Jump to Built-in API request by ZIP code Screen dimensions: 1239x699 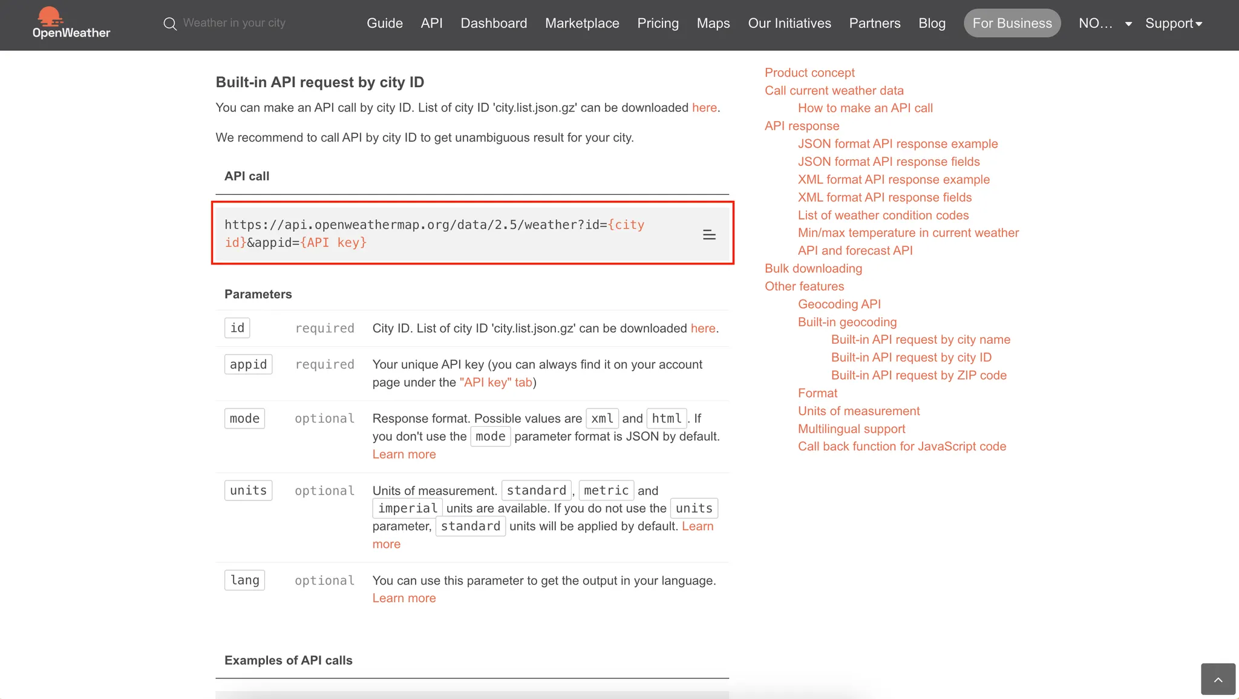tap(918, 375)
